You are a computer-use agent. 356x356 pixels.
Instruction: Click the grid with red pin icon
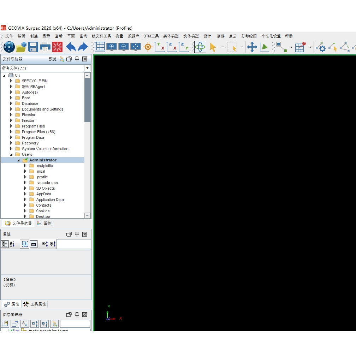(x=300, y=47)
